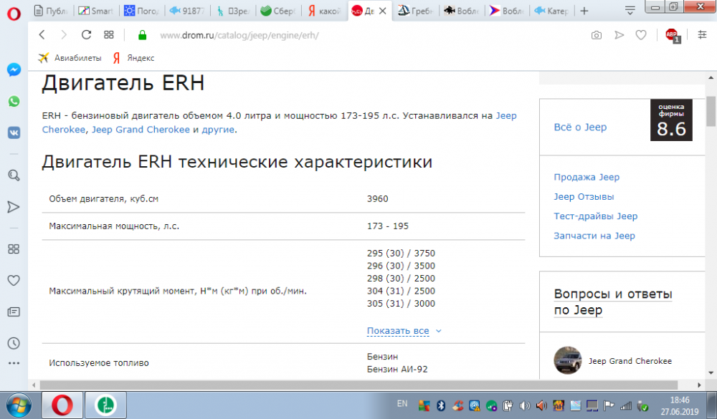Click the camera snapshot icon in address bar
Image resolution: width=717 pixels, height=419 pixels.
596,35
